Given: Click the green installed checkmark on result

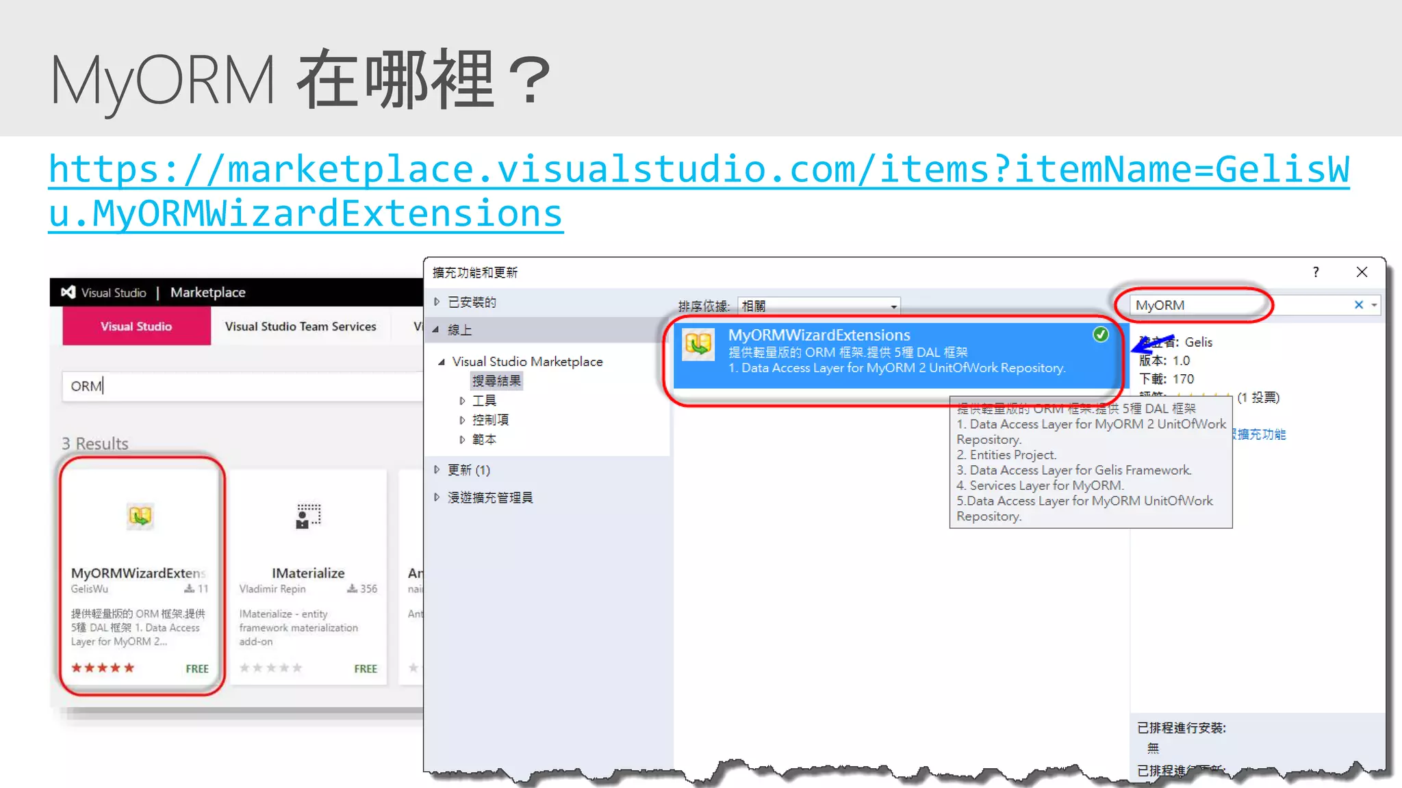Looking at the screenshot, I should click(1100, 334).
